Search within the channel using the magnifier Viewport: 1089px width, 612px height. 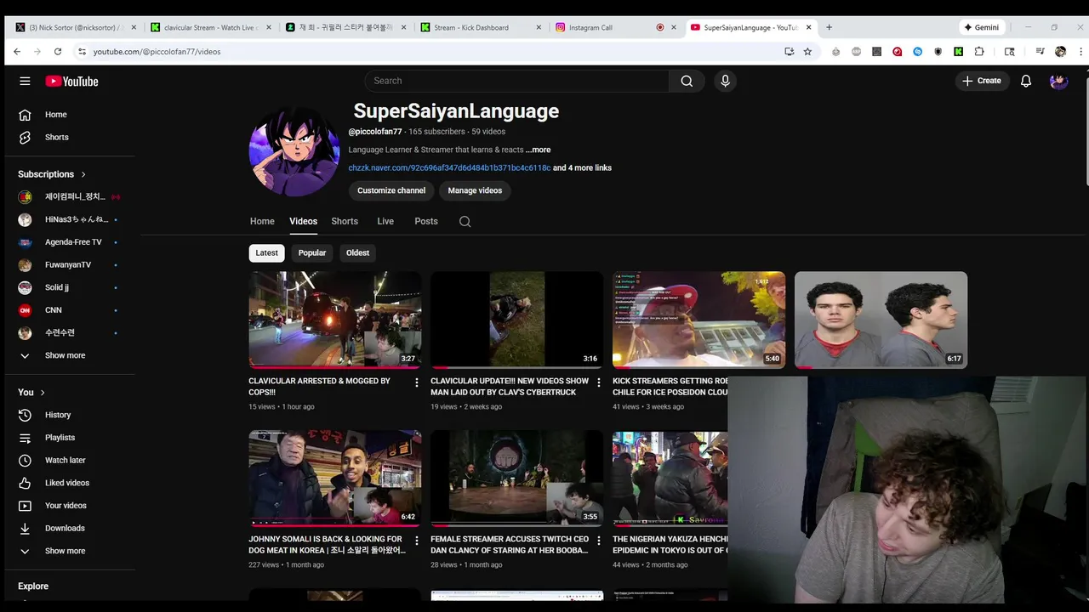tap(465, 221)
